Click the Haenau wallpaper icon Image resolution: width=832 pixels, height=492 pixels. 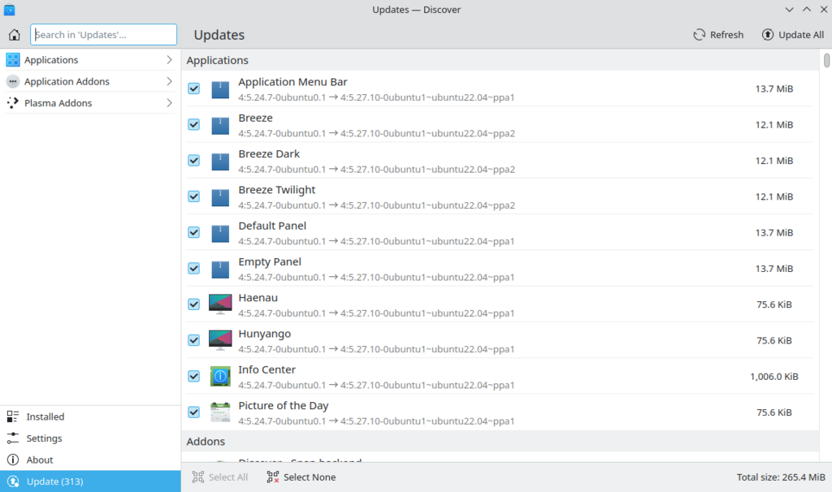tap(220, 304)
